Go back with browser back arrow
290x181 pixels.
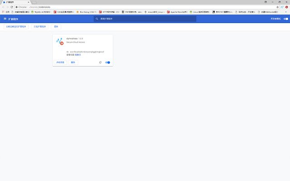click(x=3, y=7)
